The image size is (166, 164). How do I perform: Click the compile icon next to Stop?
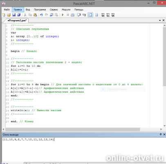[73, 15]
